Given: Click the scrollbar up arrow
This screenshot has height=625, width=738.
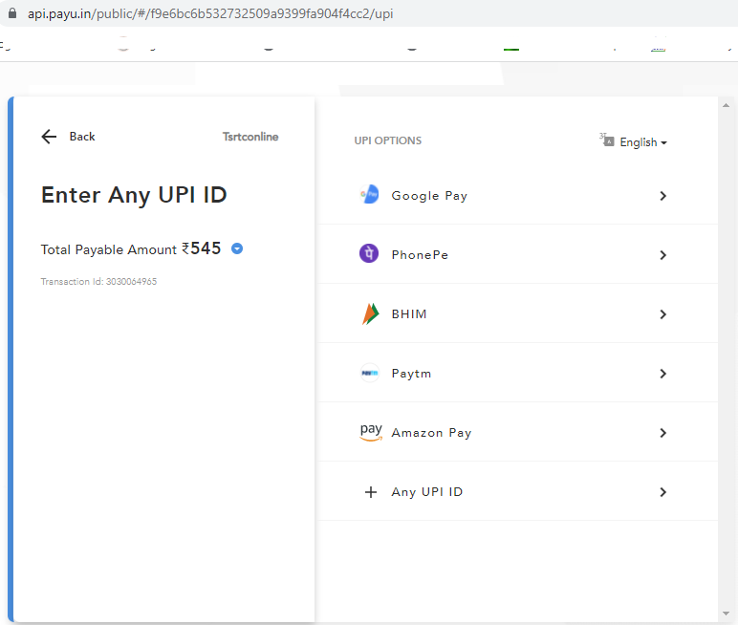Looking at the screenshot, I should click(x=726, y=105).
